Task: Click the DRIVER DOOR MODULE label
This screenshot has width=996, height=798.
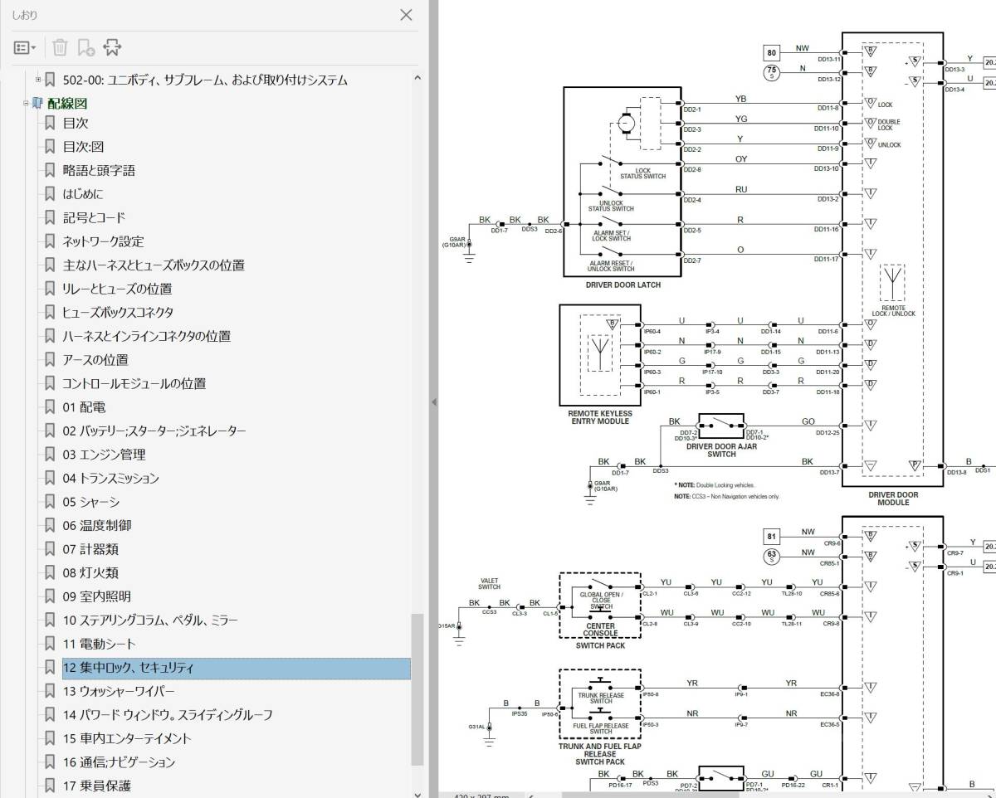Action: click(893, 499)
